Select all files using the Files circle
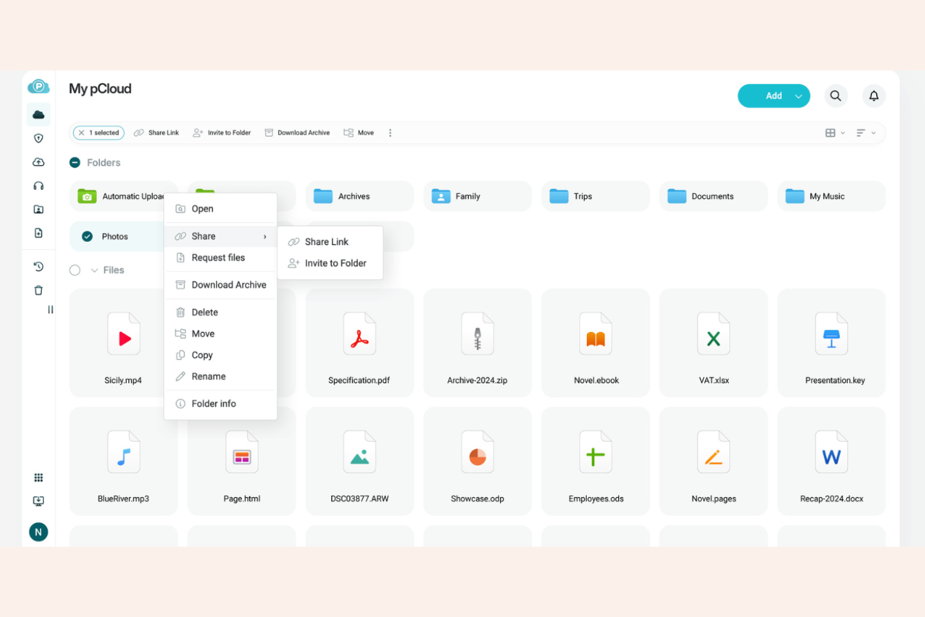The height and width of the screenshot is (617, 925). pyautogui.click(x=75, y=270)
